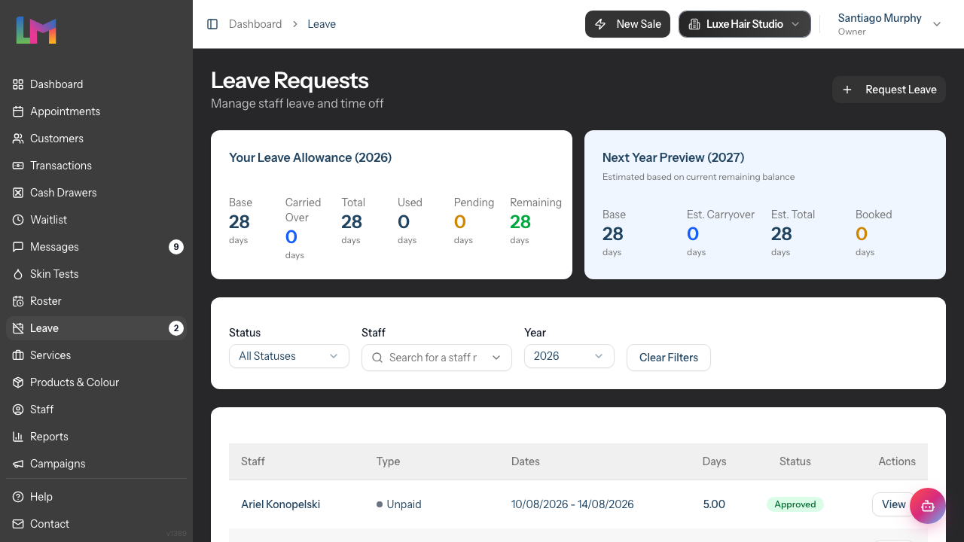Click the Staff column header in the table
Image resolution: width=964 pixels, height=542 pixels.
coord(253,461)
